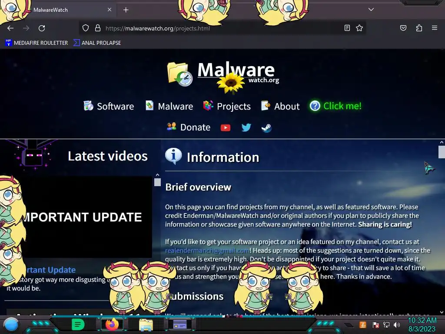The height and width of the screenshot is (334, 445).
Task: Open the About nav page
Action: [x=280, y=106]
